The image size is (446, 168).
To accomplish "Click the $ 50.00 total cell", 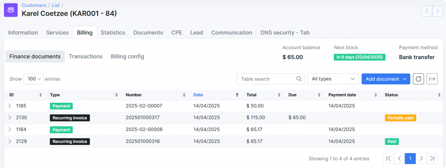I will 255,106.
